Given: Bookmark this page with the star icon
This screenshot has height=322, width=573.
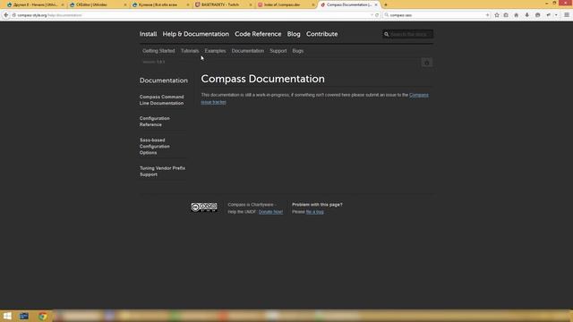Looking at the screenshot, I should coord(497,15).
